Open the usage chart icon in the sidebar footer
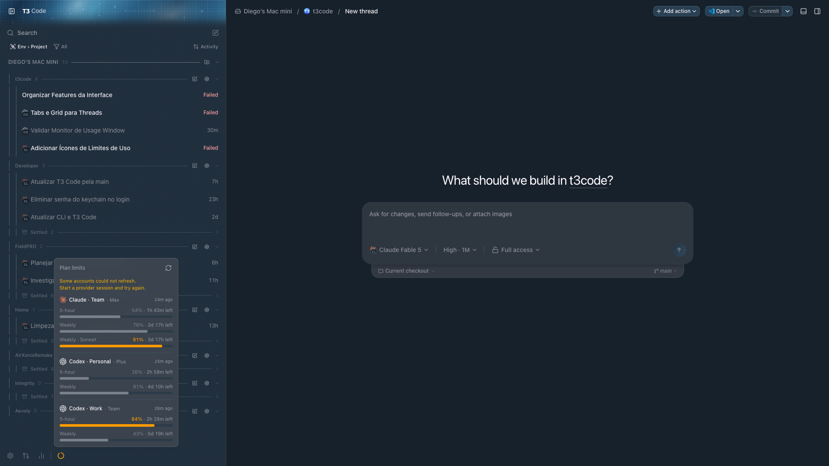This screenshot has height=466, width=829. click(41, 456)
